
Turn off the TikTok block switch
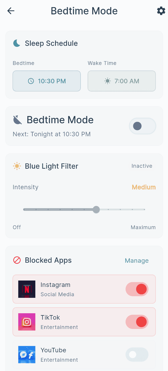[x=137, y=322]
